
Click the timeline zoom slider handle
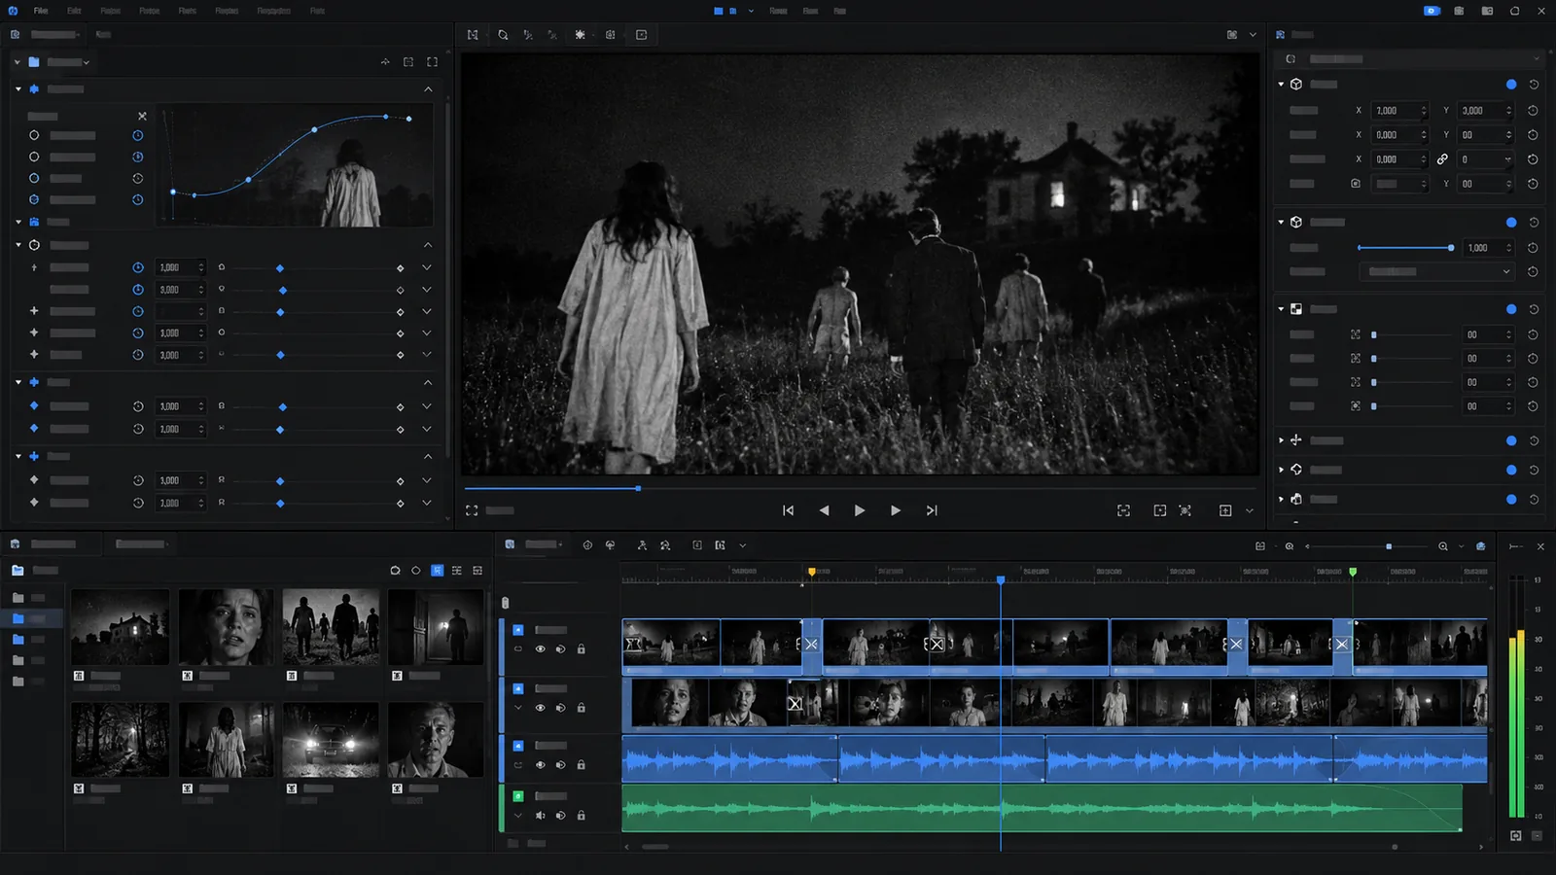(x=1389, y=546)
